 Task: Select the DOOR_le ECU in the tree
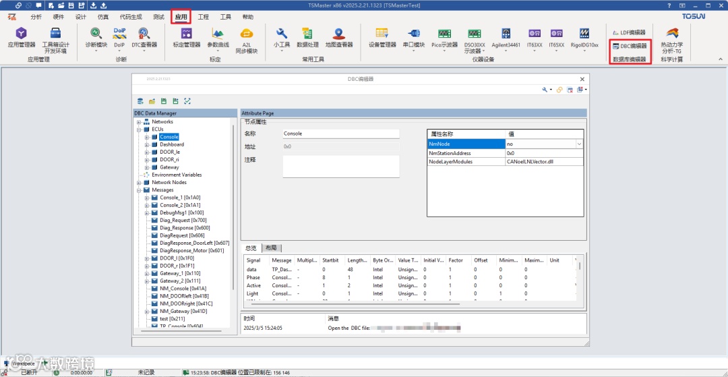click(x=170, y=152)
